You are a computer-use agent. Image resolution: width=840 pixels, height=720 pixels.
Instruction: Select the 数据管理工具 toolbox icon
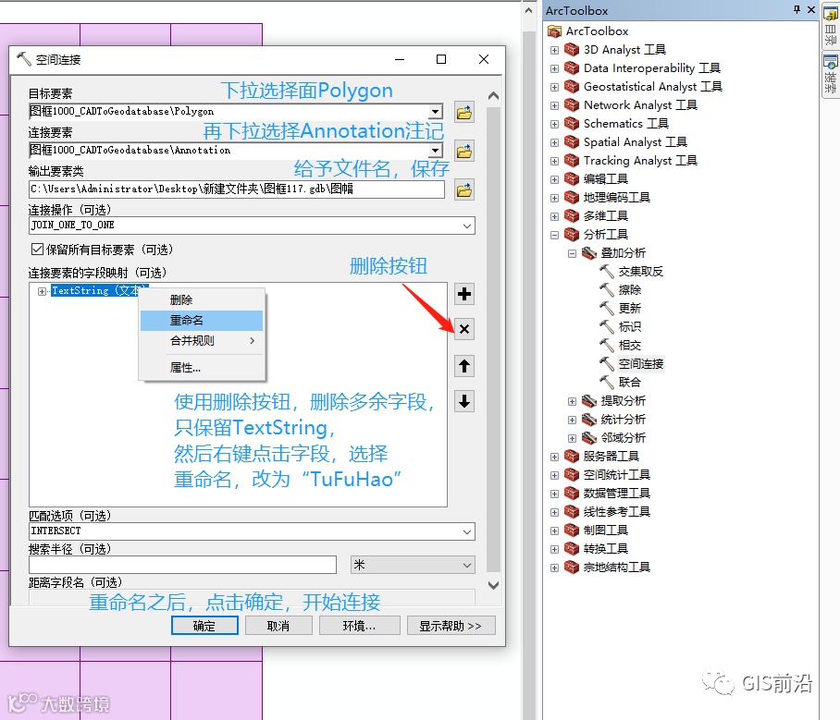pos(572,494)
